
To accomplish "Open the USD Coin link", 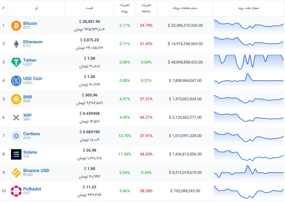I will (x=33, y=78).
